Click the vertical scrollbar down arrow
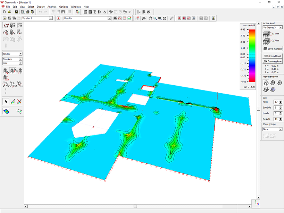The height and width of the screenshot is (213, 284). tap(259, 197)
